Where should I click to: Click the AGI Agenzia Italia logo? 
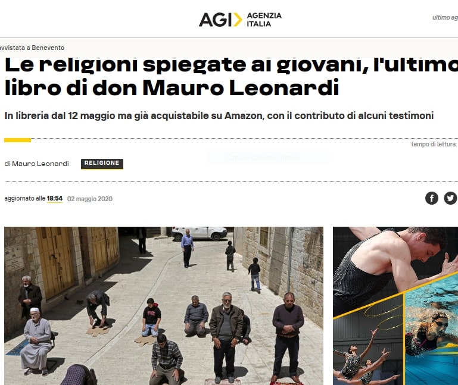(x=240, y=20)
